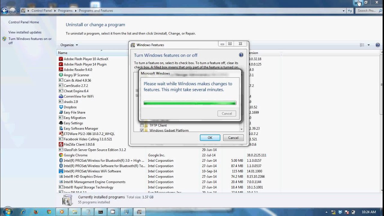The height and width of the screenshot is (216, 384).
Task: Open View installed updates link
Action: pyautogui.click(x=25, y=32)
